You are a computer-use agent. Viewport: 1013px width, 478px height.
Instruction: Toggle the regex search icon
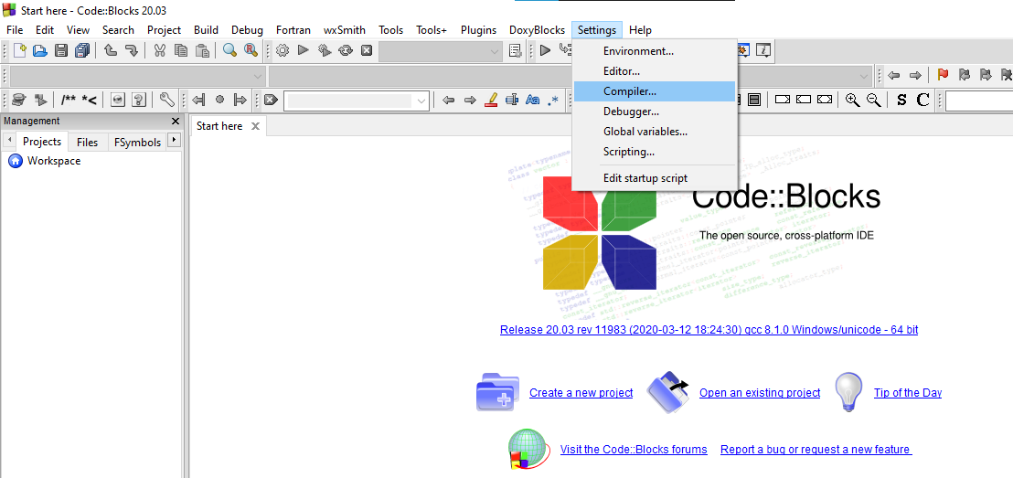553,101
